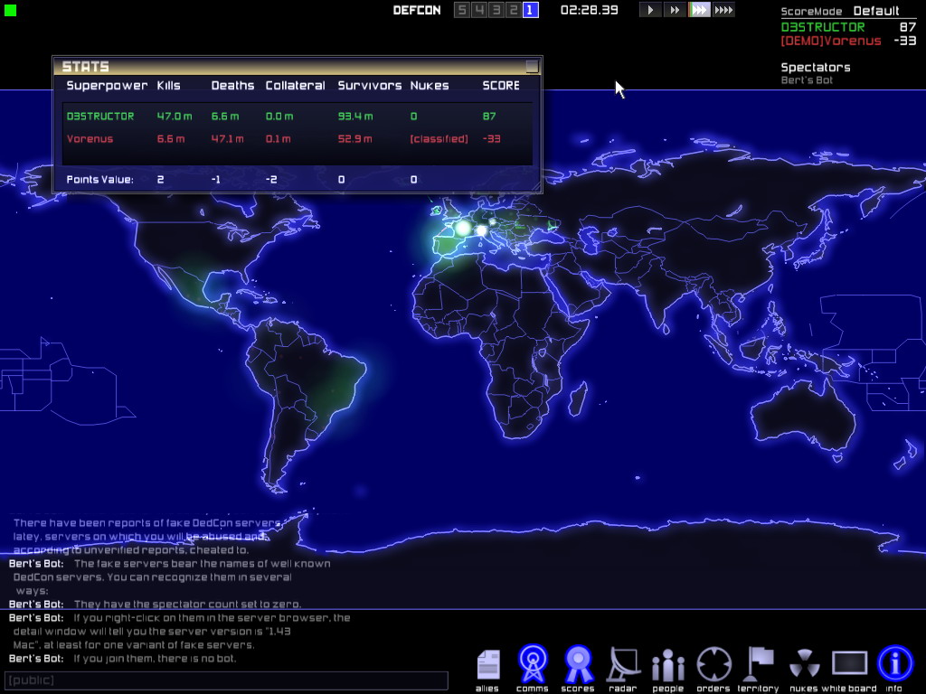Click the game timer 02:28.39
The width and height of the screenshot is (926, 694).
point(590,10)
